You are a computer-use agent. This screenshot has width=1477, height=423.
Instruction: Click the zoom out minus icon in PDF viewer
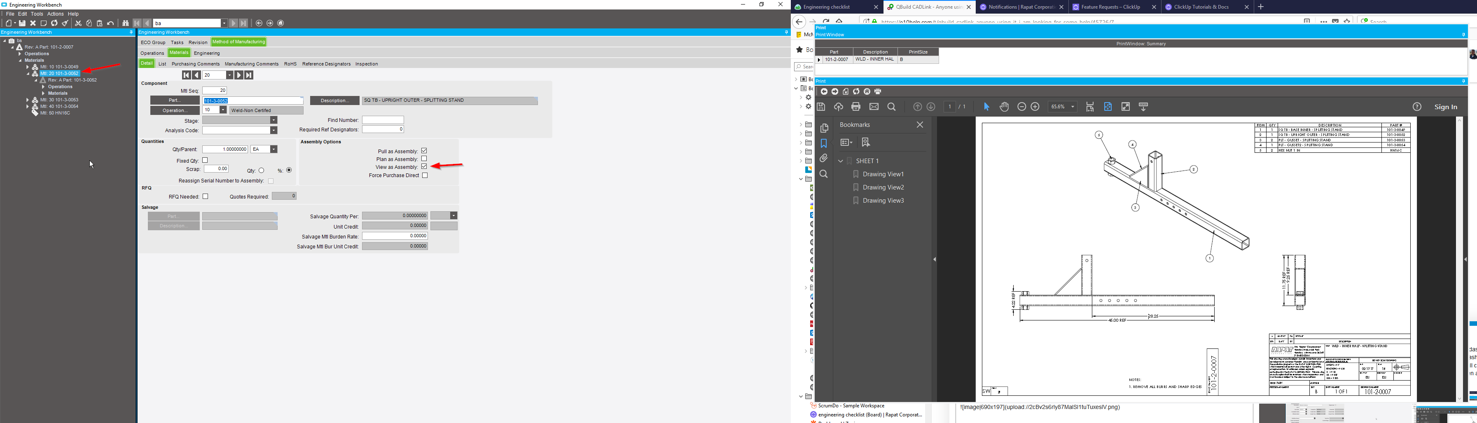[x=1021, y=107]
